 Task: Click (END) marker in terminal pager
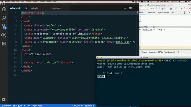point(100,76)
